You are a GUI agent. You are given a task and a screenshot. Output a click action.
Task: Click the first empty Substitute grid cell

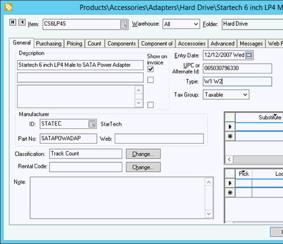(259, 127)
